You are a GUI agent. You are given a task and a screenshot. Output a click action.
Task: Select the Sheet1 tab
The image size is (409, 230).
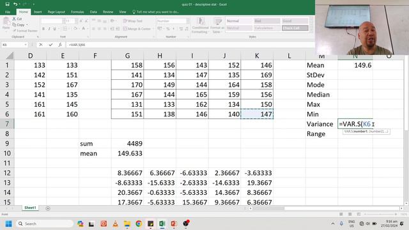tap(30, 208)
